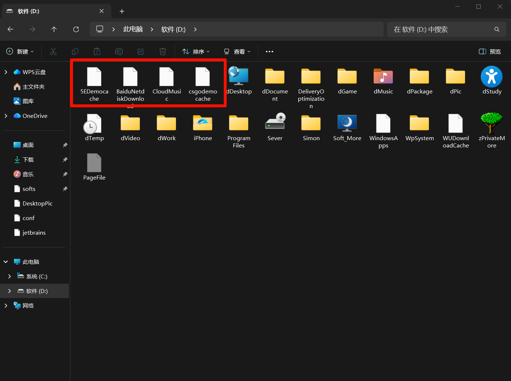Click 此电脑 in the address breadcrumb
This screenshot has height=381, width=511.
coord(133,29)
